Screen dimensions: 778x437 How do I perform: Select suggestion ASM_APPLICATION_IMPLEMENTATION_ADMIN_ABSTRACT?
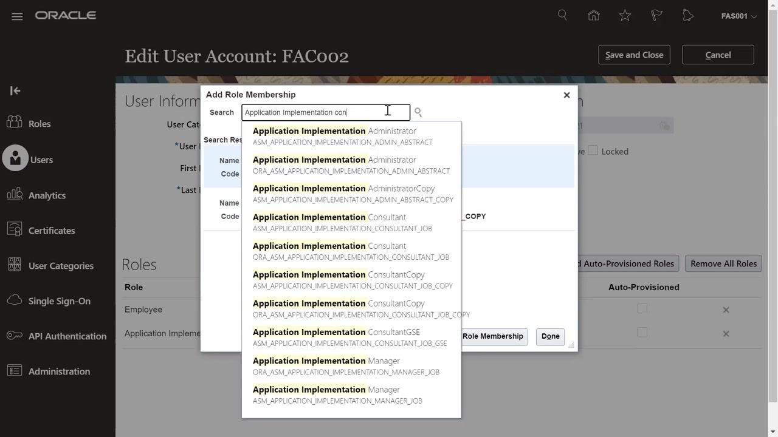pos(351,137)
